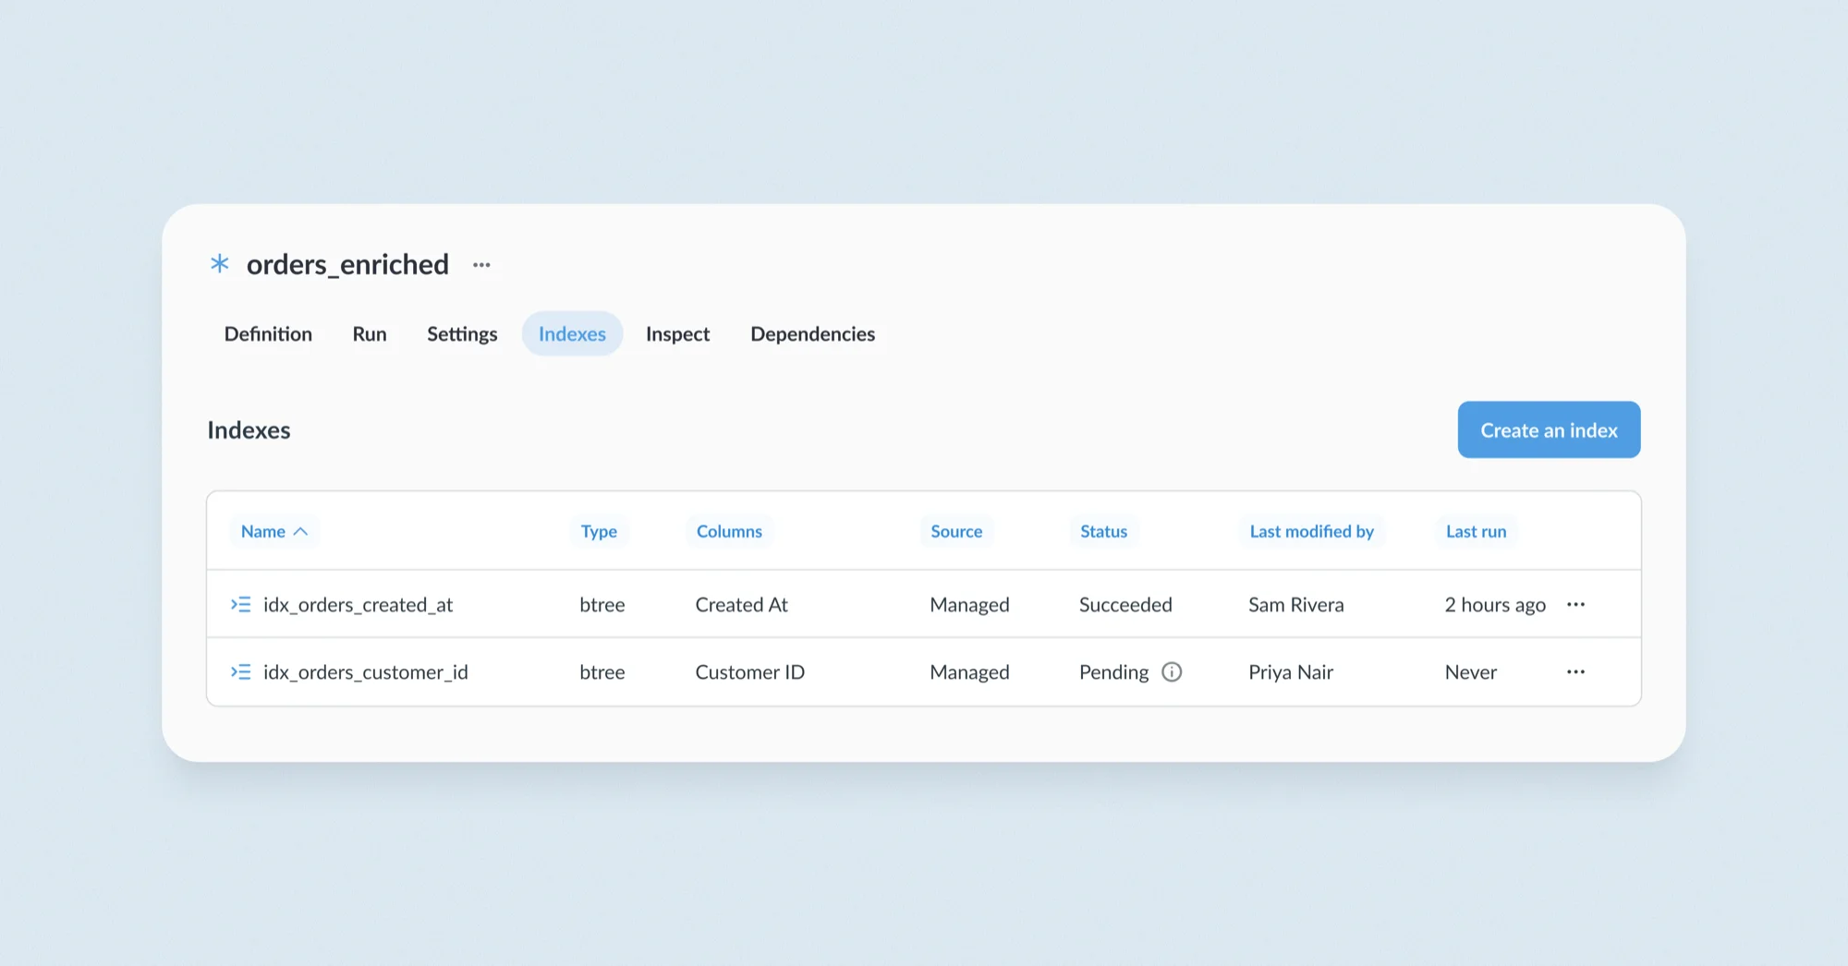This screenshot has height=966, width=1848.
Task: Click Managed source in idx_orders_created_at row
Action: pyautogui.click(x=969, y=605)
